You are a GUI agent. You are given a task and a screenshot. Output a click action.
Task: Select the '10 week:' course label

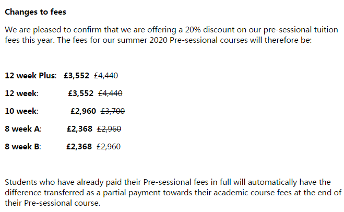21,111
